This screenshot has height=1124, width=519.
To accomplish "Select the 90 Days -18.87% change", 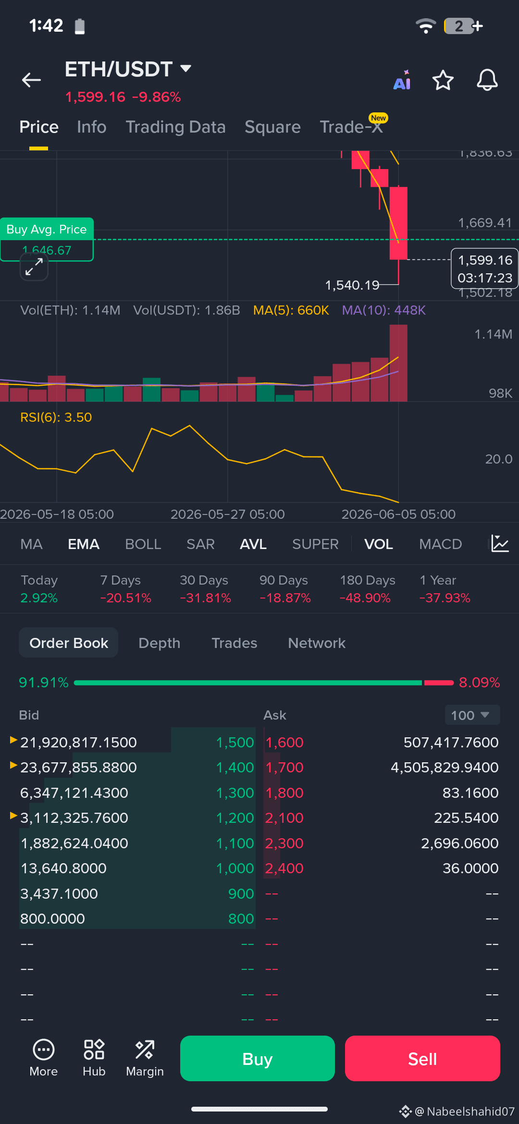I will click(285, 589).
